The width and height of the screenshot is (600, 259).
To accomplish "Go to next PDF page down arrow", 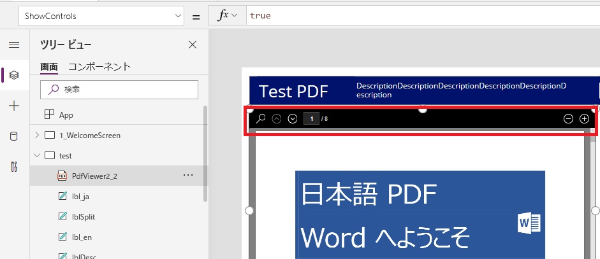I will pyautogui.click(x=293, y=119).
